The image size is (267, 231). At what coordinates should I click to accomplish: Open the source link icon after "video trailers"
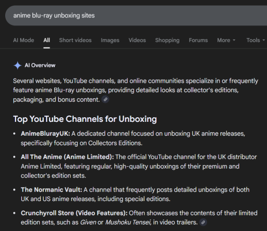coord(203,222)
